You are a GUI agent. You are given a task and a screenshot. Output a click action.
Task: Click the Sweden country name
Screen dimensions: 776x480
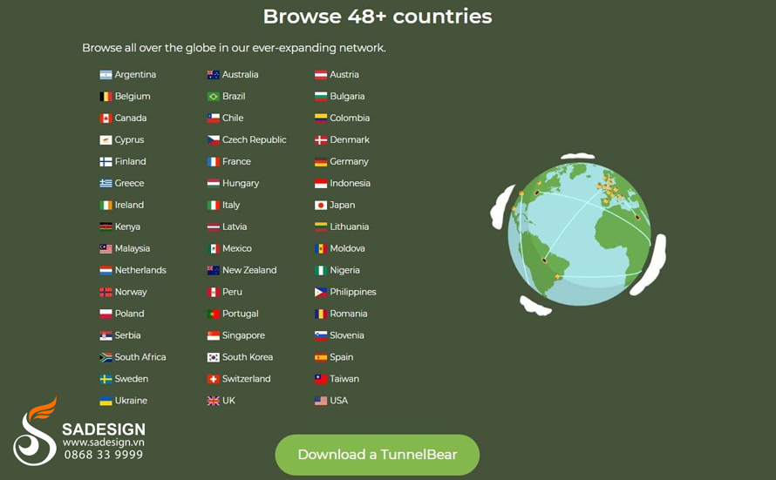click(x=132, y=379)
